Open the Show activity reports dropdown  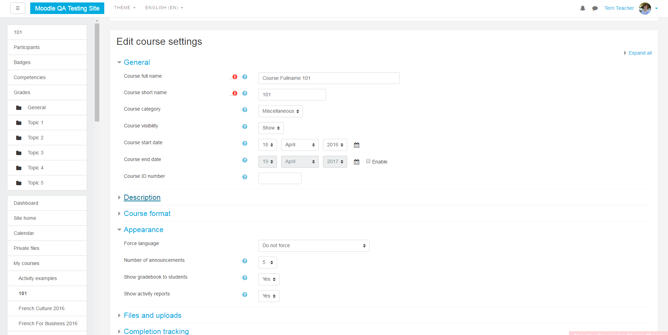(269, 296)
